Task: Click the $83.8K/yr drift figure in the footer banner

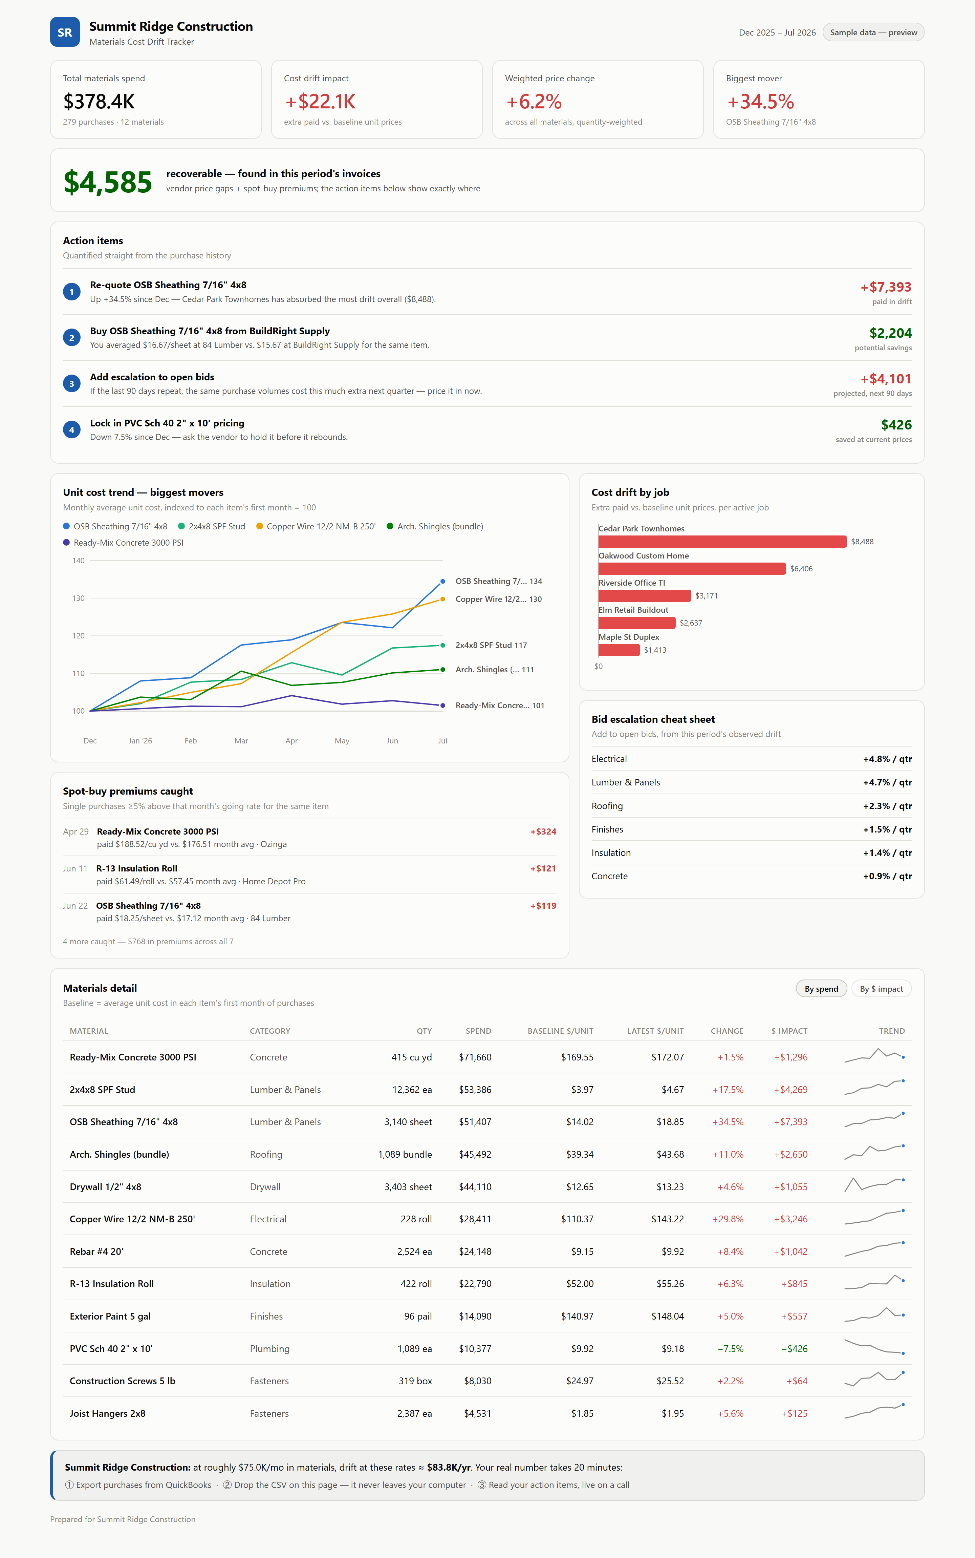Action: pyautogui.click(x=449, y=1467)
